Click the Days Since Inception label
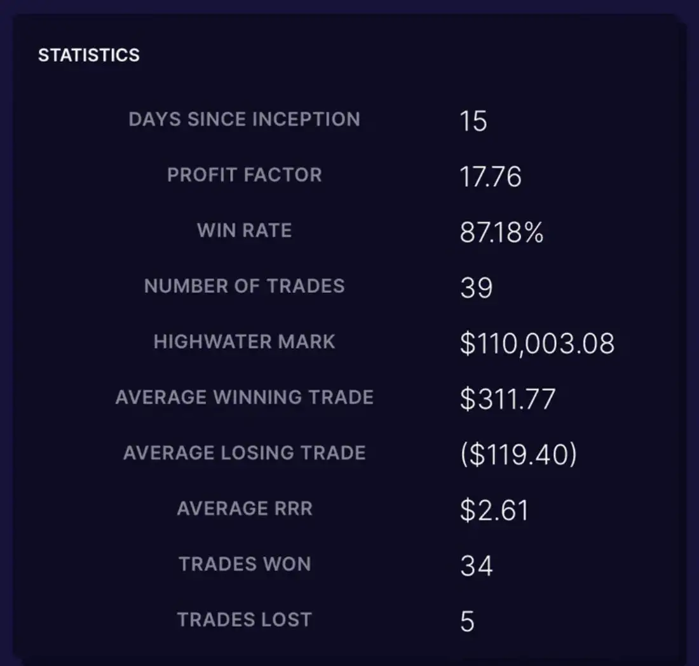Screen dimensions: 699x666 click(x=244, y=119)
